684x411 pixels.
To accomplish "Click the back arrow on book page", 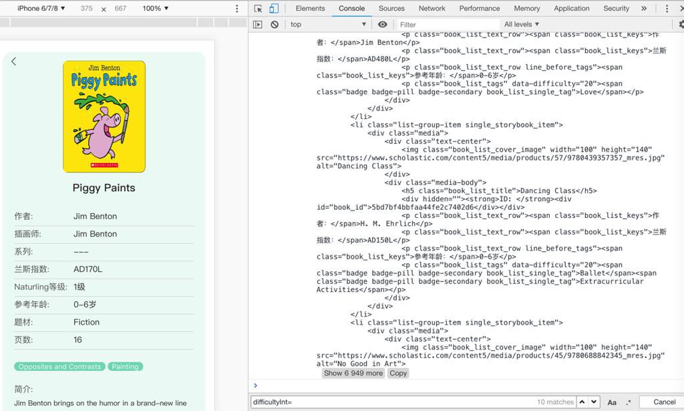I will [x=14, y=61].
